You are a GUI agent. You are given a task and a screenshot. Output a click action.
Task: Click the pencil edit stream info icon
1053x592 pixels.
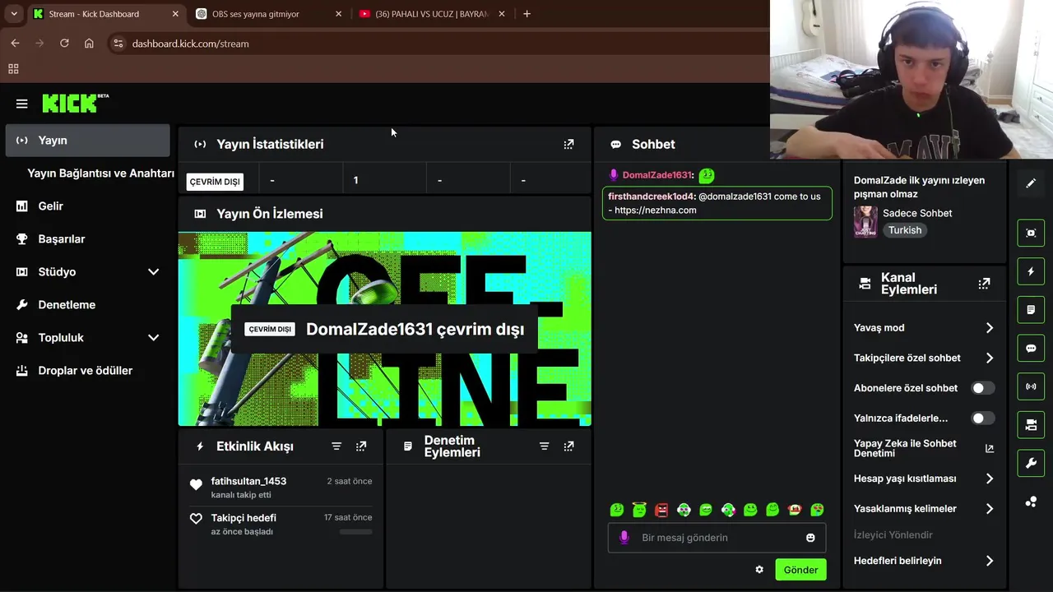coord(1031,183)
